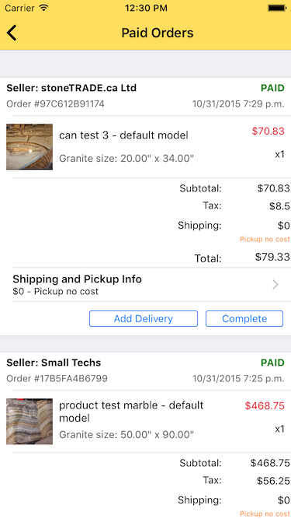Tap Order #17B5FA4B6799 number
Image resolution: width=291 pixels, height=519 pixels.
tap(57, 378)
